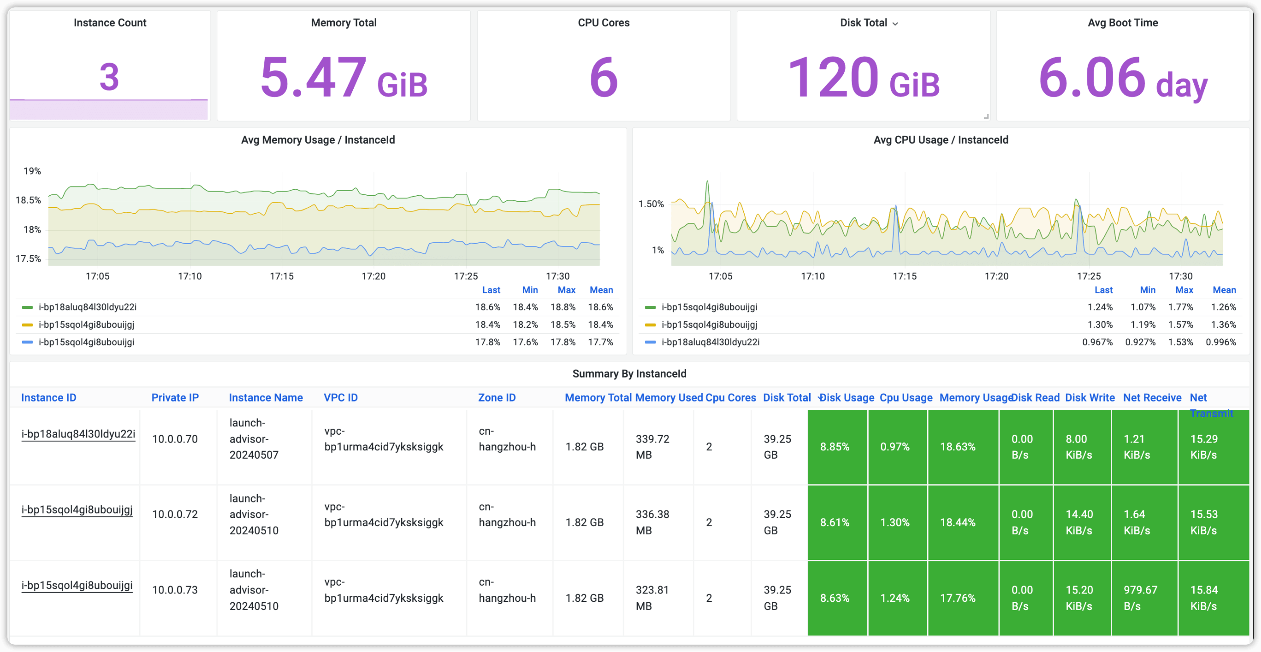Toggle i-bp18aluq84l30ldyu22i series in memory legend

pos(88,308)
